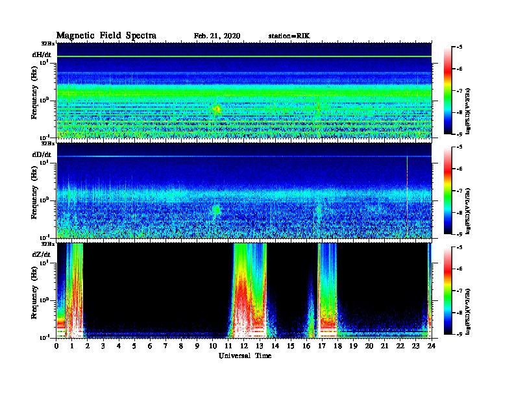
Task: Click the hour 3 tick label
Action: tap(104, 346)
